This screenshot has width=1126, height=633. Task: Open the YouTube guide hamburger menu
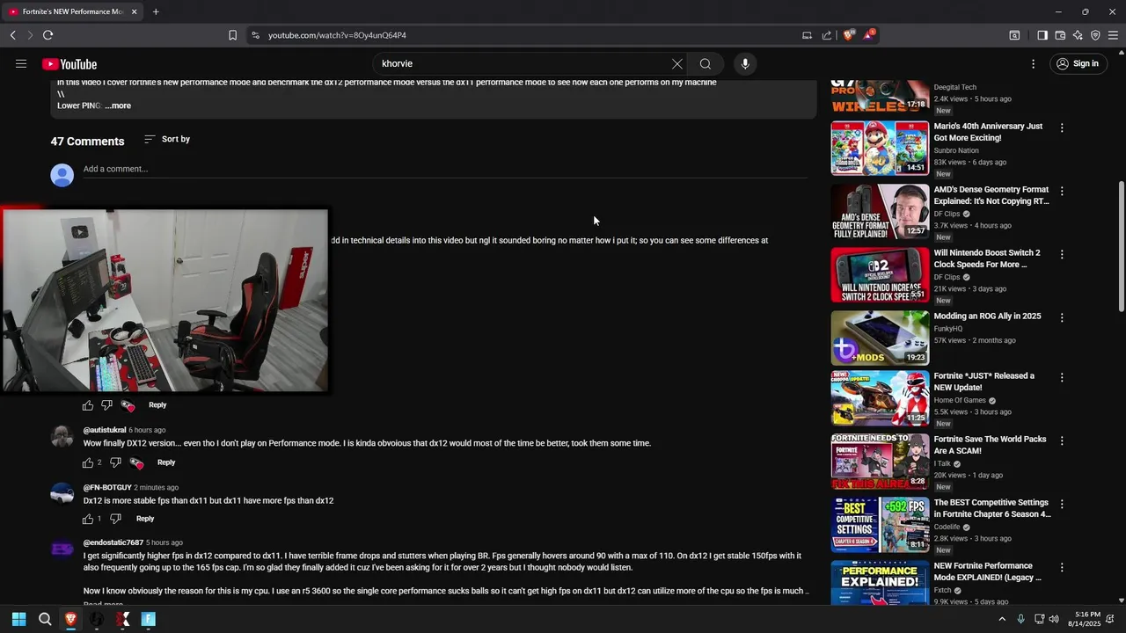[21, 63]
